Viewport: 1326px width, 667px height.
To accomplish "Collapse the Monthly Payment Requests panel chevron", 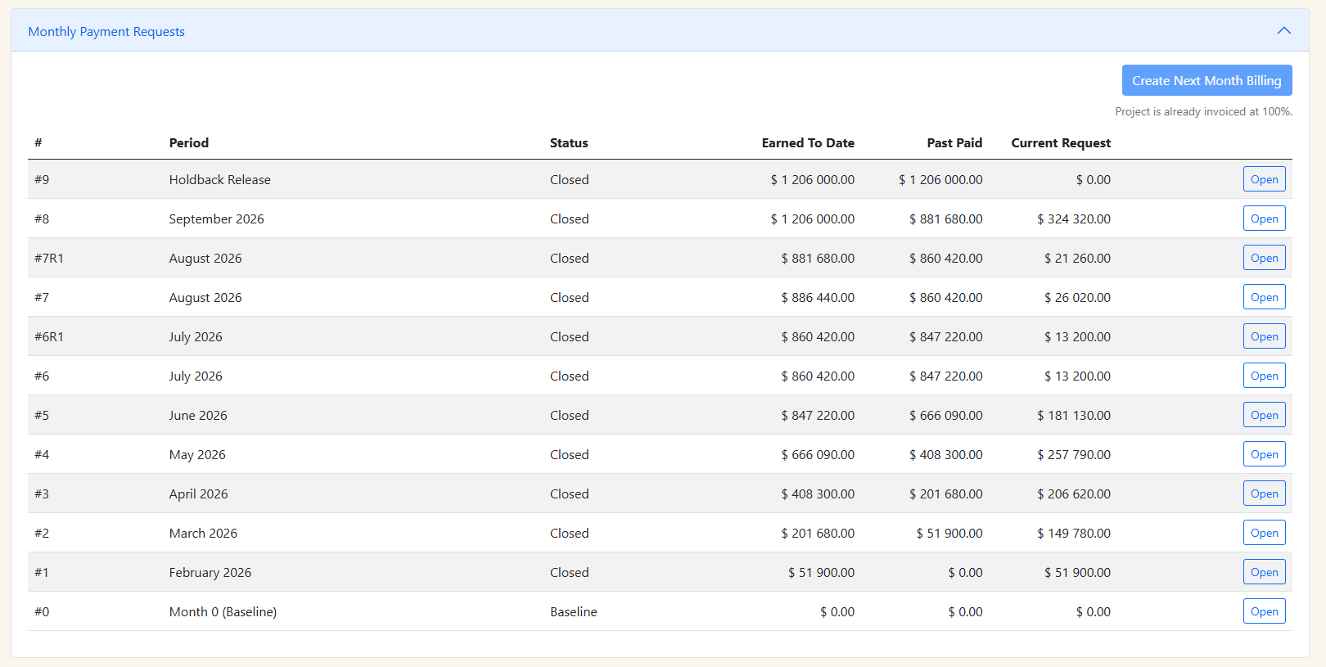I will click(x=1283, y=31).
